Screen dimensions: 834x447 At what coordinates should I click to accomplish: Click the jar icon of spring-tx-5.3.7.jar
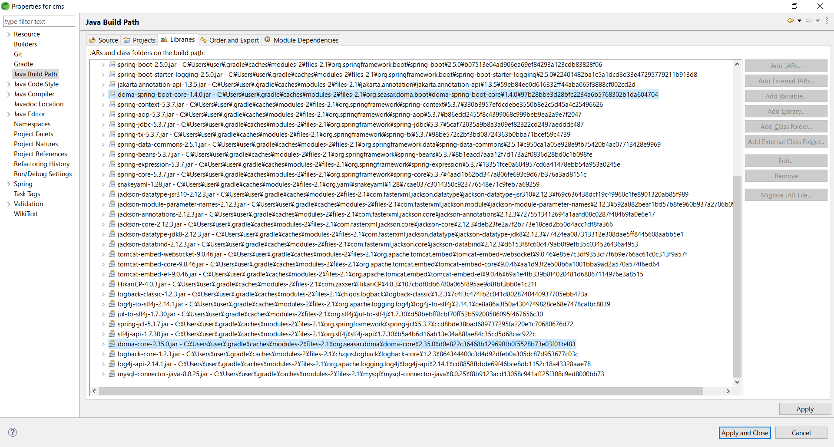click(x=112, y=134)
